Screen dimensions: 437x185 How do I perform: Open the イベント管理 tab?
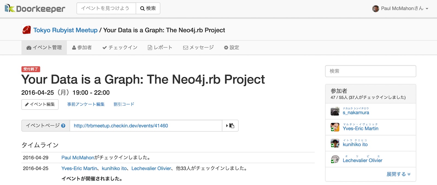click(44, 48)
